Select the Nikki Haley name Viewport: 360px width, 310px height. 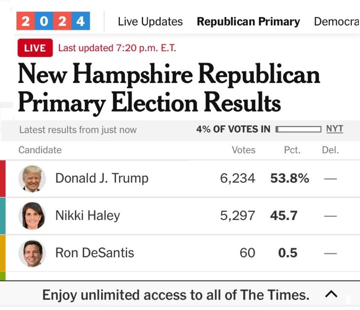pyautogui.click(x=88, y=216)
